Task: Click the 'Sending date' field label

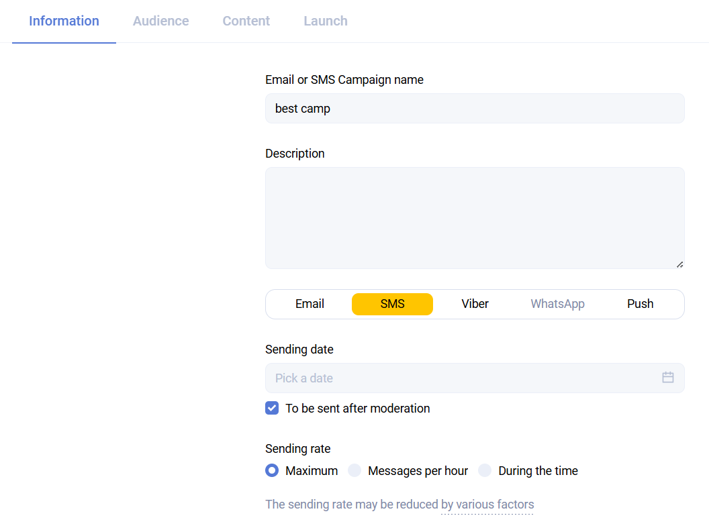Action: [x=299, y=350]
